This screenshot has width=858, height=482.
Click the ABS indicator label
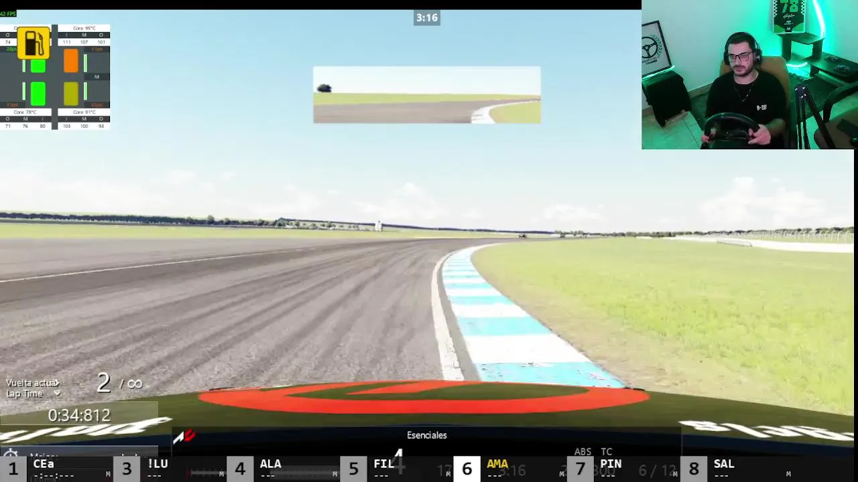(583, 452)
